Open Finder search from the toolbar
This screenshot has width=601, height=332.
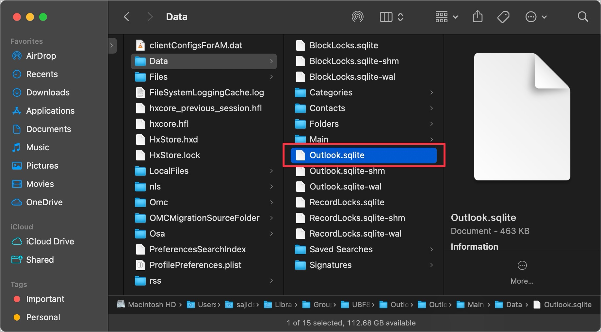tap(583, 17)
